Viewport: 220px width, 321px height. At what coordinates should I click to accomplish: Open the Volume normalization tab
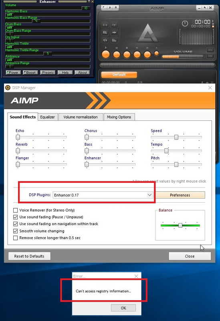pyautogui.click(x=81, y=117)
